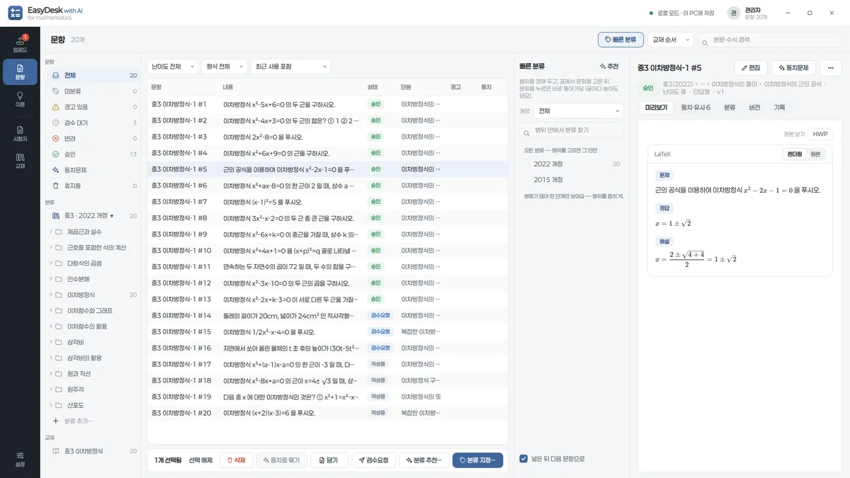Open the 시험지 section in the sidebar

point(20,133)
